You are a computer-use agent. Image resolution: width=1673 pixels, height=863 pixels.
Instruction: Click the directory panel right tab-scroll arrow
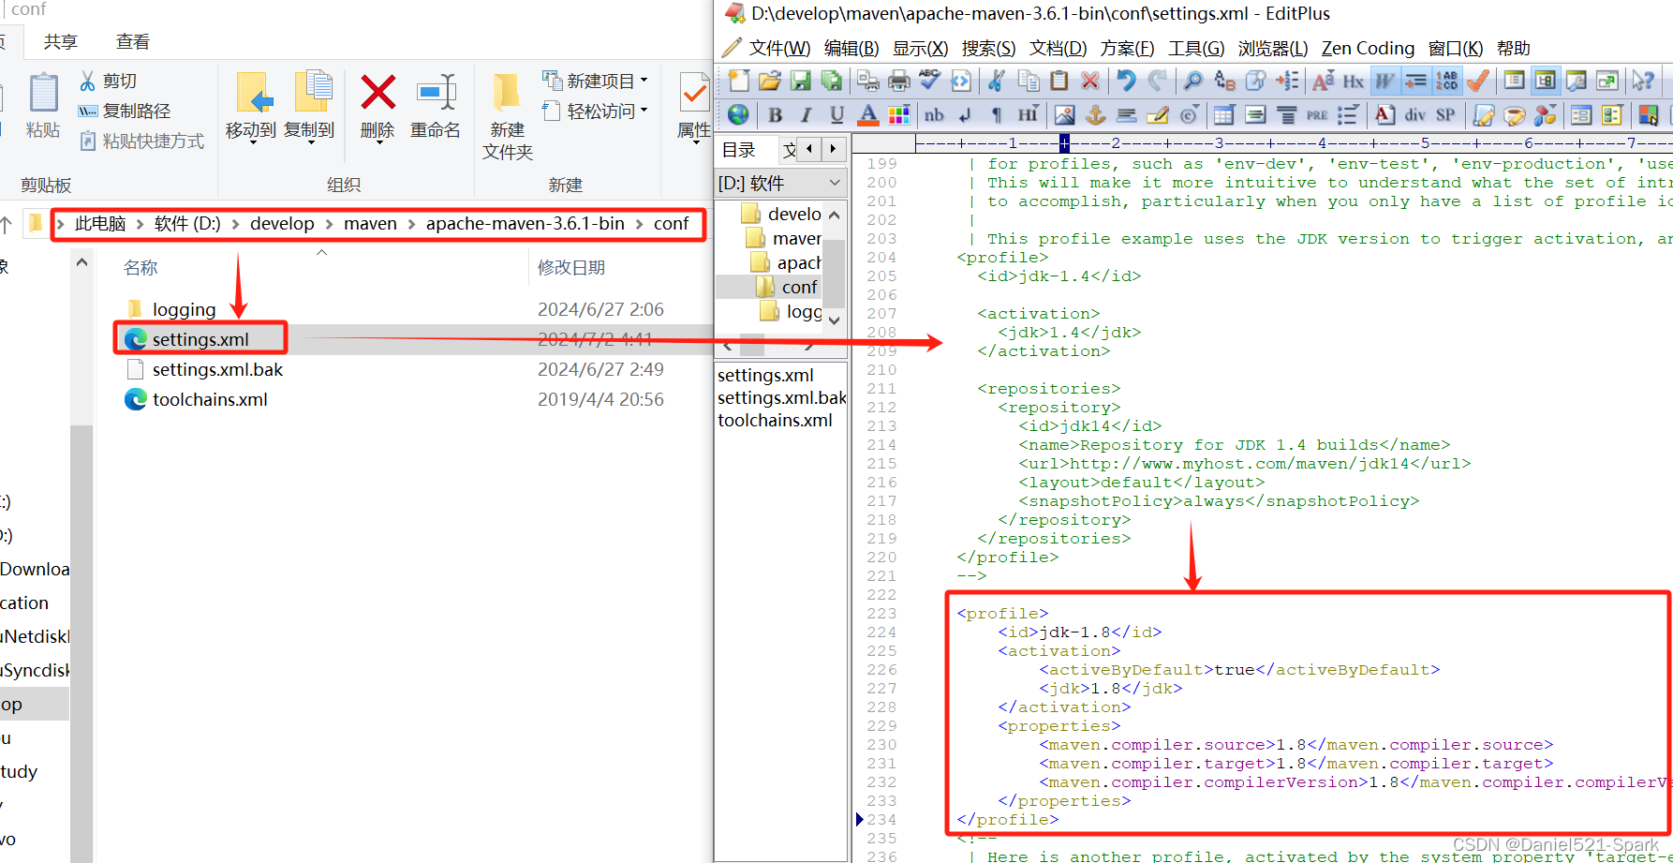point(833,148)
